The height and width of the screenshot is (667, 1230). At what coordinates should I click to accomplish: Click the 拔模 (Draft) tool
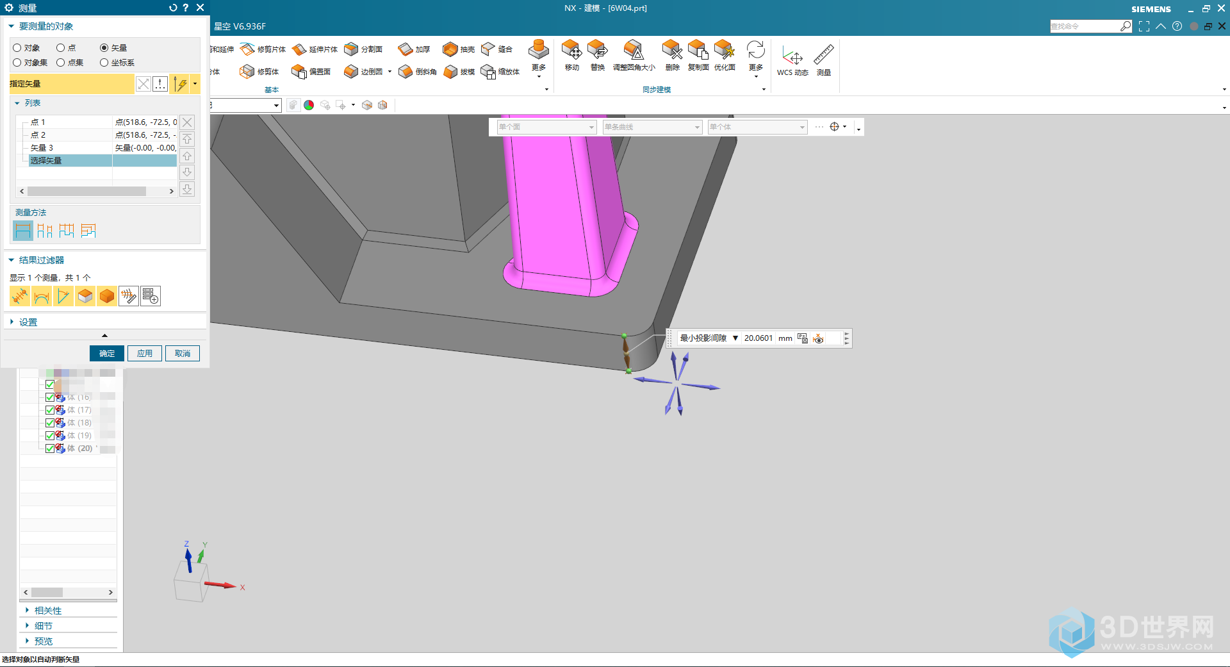pos(459,72)
